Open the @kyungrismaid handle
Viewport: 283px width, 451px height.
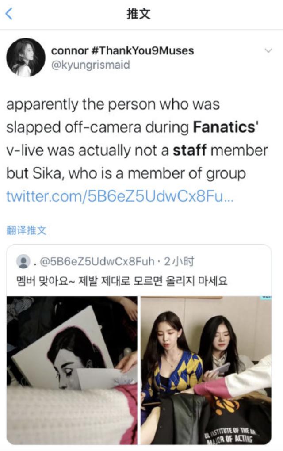91,65
